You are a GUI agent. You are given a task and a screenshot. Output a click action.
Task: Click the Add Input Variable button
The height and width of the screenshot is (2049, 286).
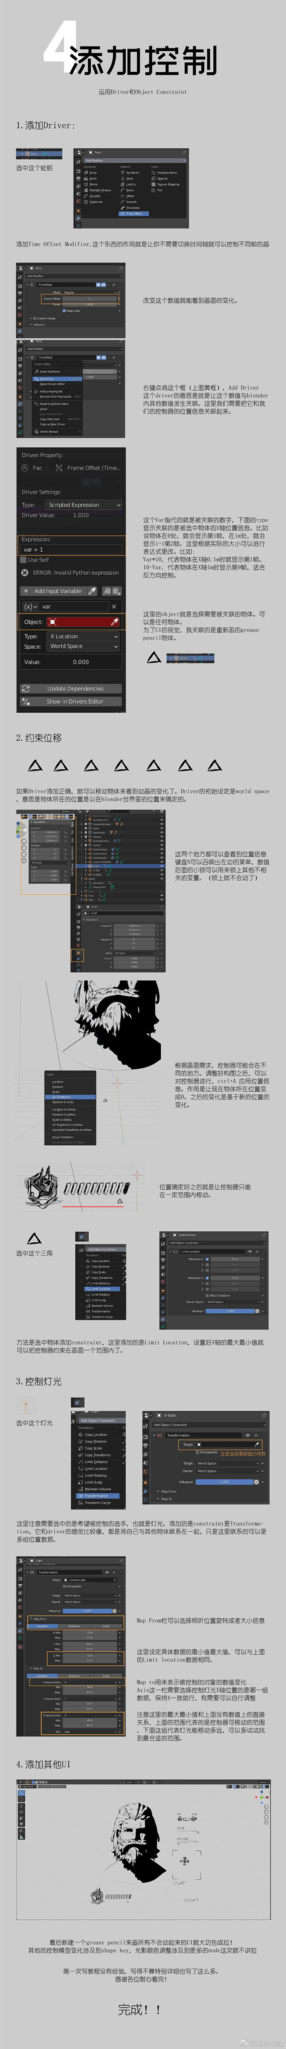tap(53, 591)
